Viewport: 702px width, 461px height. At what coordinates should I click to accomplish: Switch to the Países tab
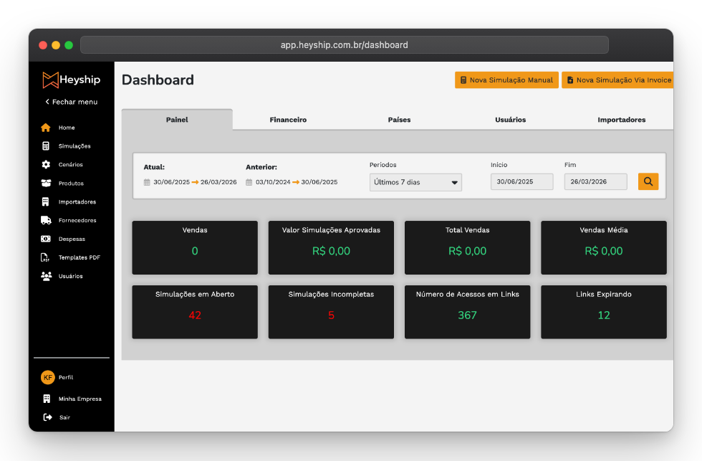[399, 120]
